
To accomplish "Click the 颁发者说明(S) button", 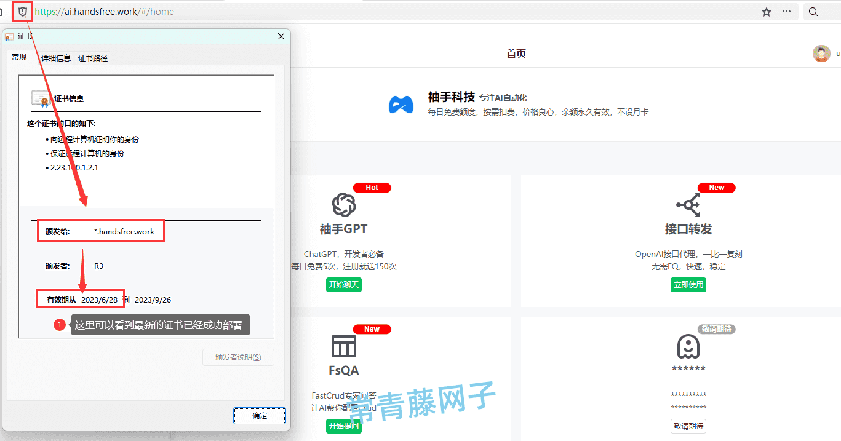I will tap(238, 357).
